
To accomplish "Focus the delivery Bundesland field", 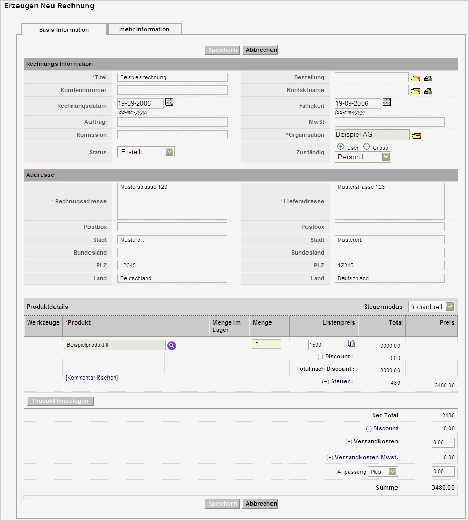I will tap(390, 253).
